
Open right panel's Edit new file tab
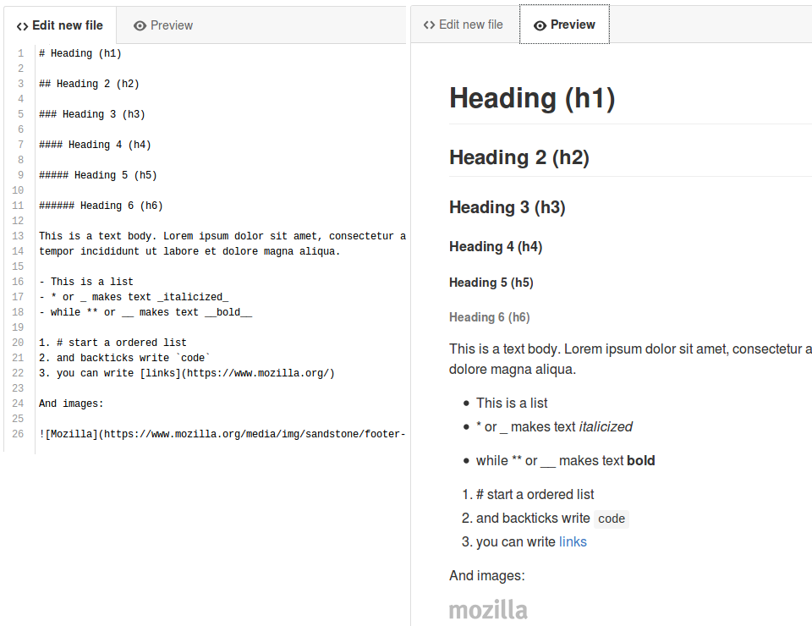[464, 25]
